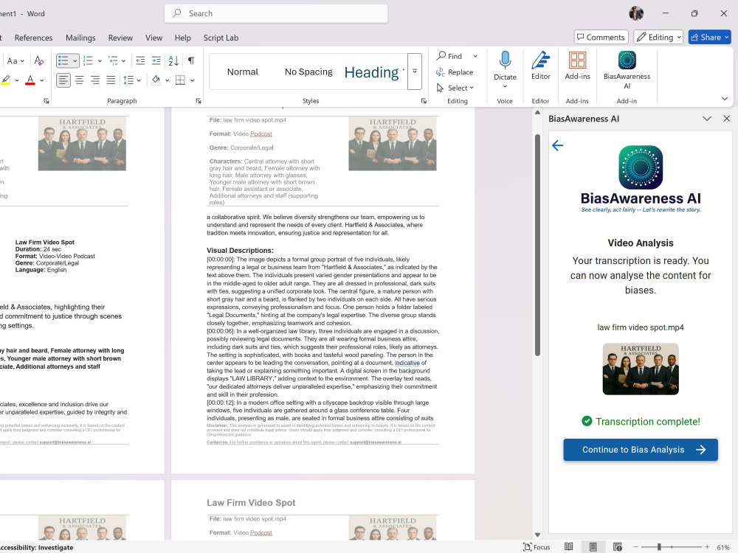The image size is (738, 553).
Task: Click Accessibility: Investigate status
Action: [37, 547]
